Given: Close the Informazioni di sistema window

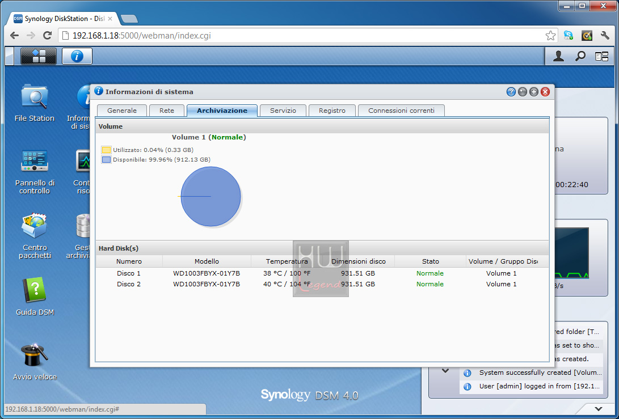Looking at the screenshot, I should coord(545,92).
